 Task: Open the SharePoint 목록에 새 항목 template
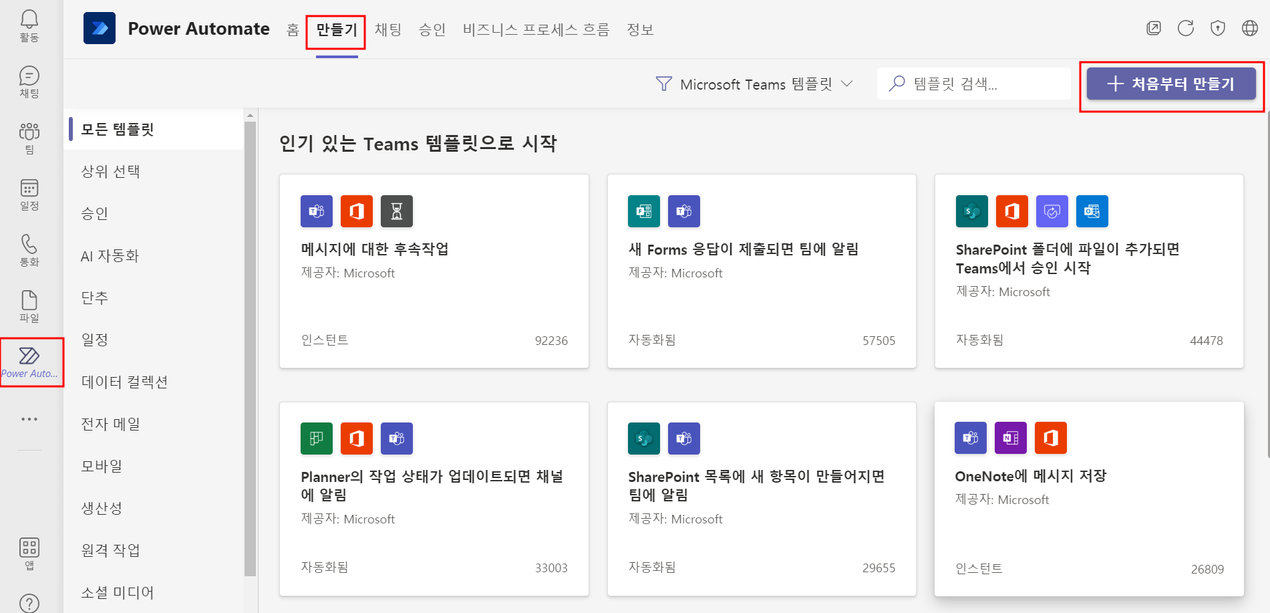tap(762, 499)
